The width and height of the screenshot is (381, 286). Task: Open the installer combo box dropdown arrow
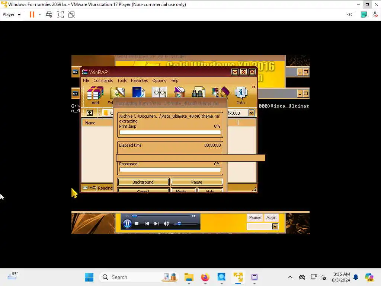coord(275,226)
